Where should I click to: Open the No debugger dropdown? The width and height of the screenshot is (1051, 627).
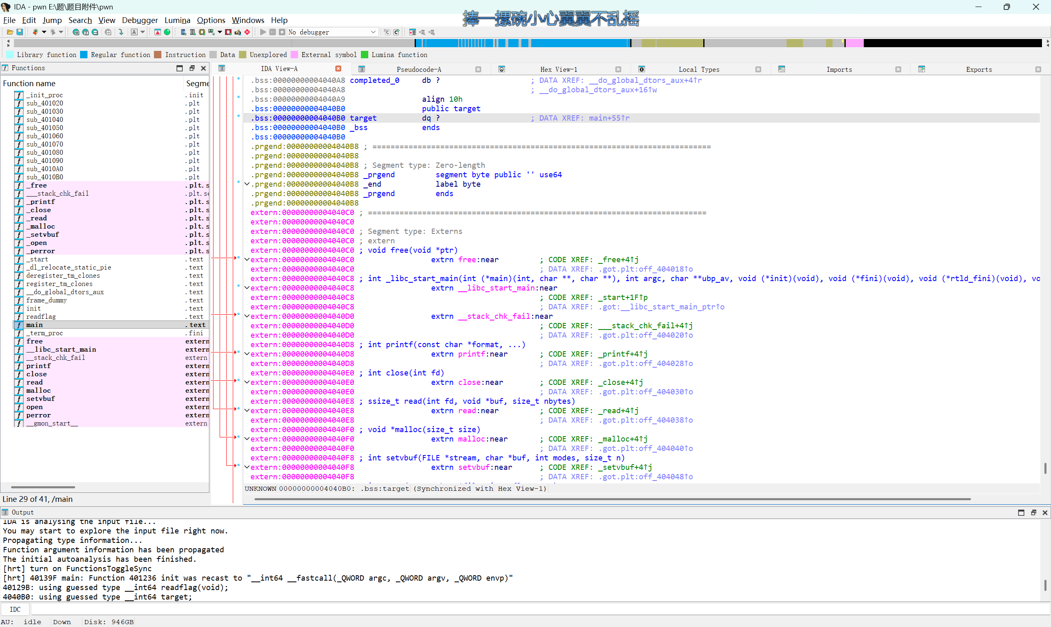coord(373,32)
